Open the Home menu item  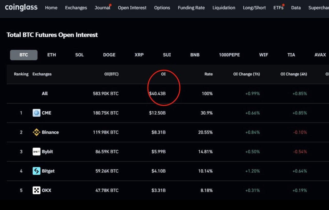tap(51, 8)
